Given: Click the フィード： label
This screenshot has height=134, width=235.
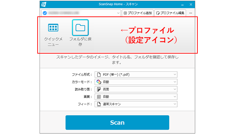Looking at the screenshot, I should click(x=85, y=104).
